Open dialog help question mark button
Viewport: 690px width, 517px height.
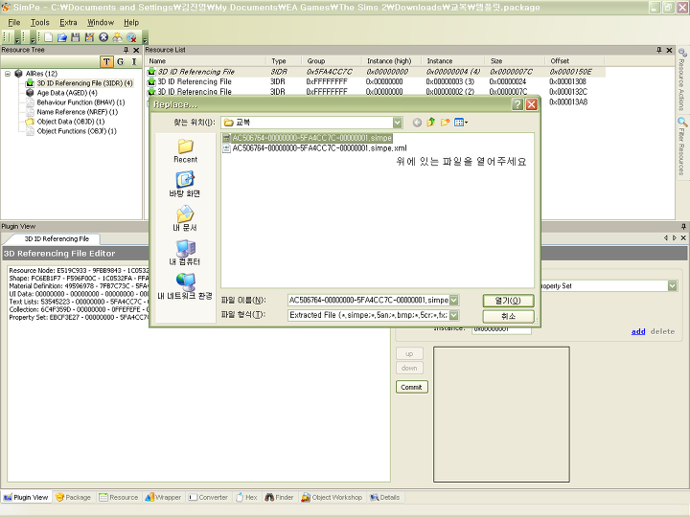517,103
